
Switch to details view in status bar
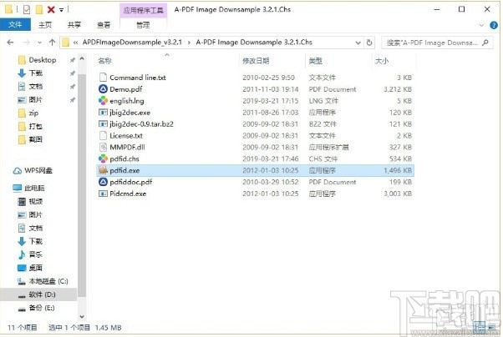coord(480,327)
